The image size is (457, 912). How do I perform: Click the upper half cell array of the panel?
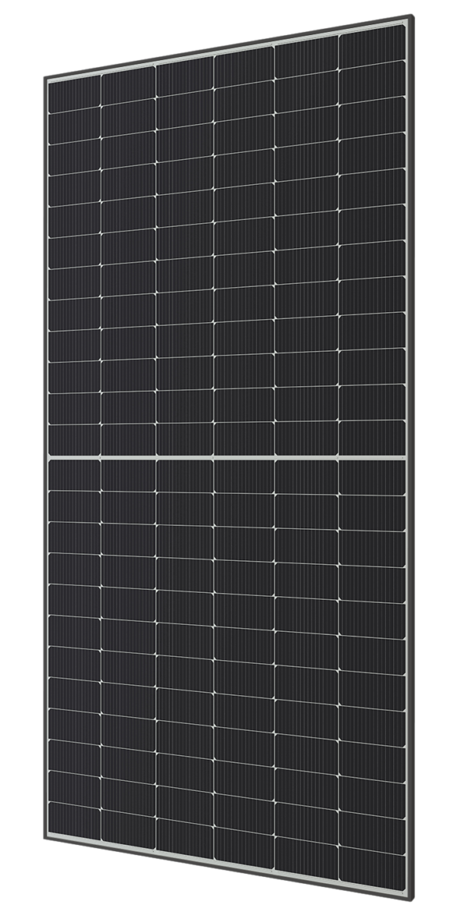click(228, 251)
